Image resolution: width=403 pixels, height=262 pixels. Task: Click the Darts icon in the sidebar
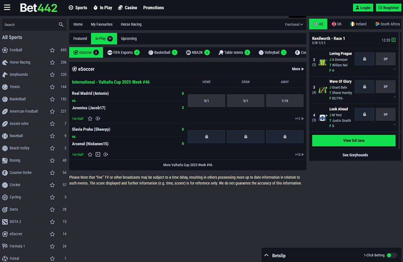5,209
